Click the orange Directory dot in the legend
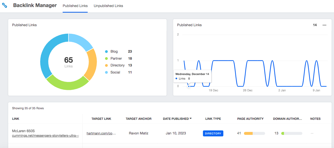 107,65
